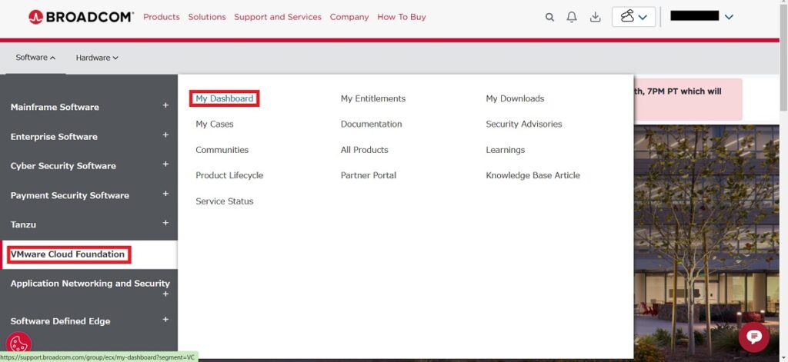Select Payment Security Software category
This screenshot has height=362, width=788.
click(70, 195)
